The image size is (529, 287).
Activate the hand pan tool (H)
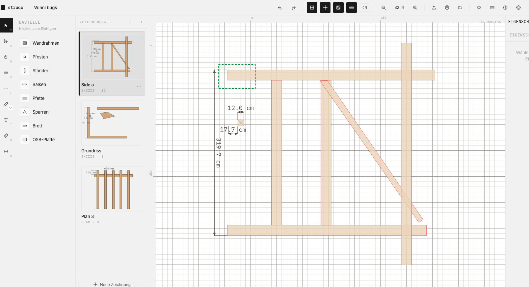tap(6, 57)
